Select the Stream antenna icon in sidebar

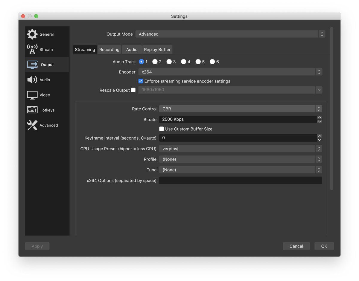click(x=32, y=49)
